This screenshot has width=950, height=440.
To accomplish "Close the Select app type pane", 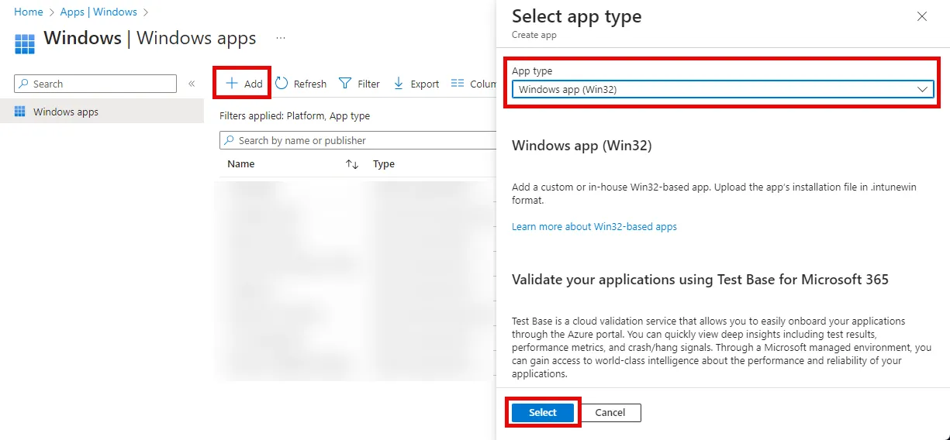I will coord(922,16).
